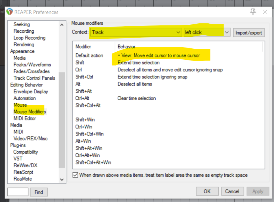This screenshot has height=202, width=274.
Task: Select the Shift+Ctrl modifier label
Action: click(x=84, y=77)
